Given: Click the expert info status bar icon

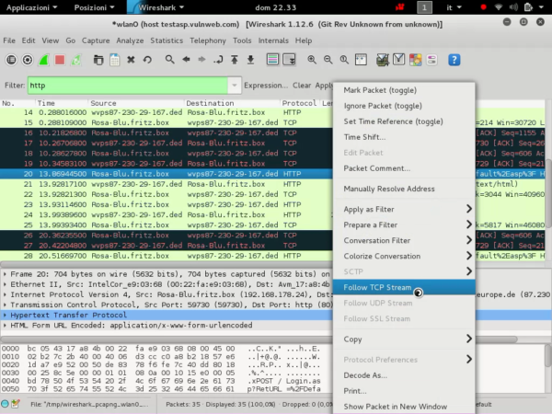Looking at the screenshot, I should point(5,404).
